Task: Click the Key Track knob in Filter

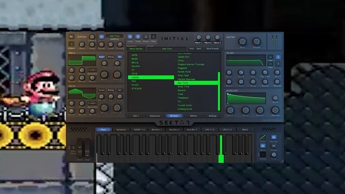Action: coord(265,72)
